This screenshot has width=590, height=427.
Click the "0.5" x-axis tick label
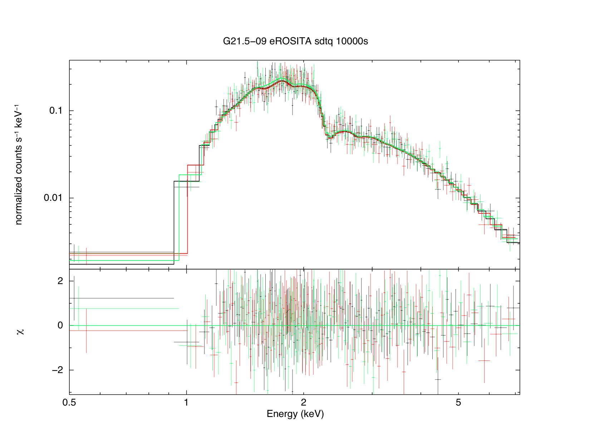pyautogui.click(x=69, y=402)
